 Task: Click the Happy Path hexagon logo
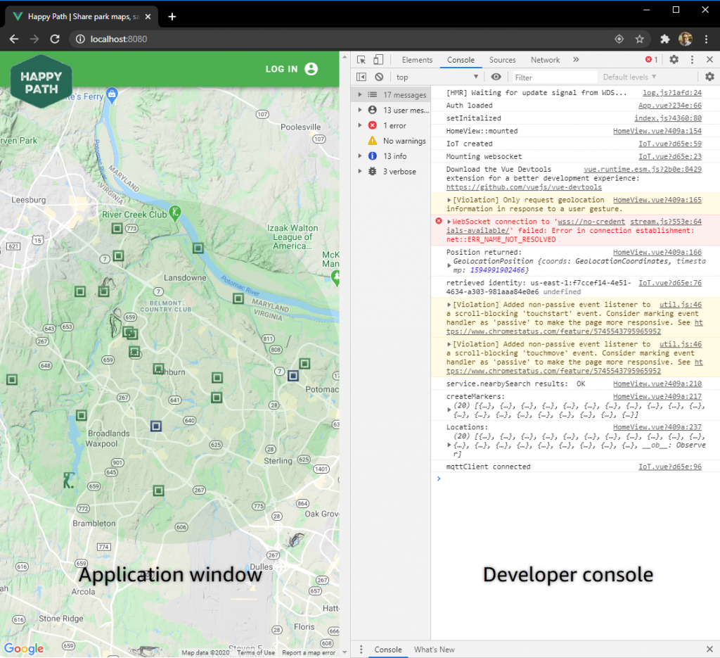click(40, 82)
